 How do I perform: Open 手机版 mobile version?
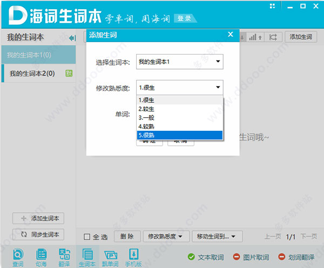point(133,257)
